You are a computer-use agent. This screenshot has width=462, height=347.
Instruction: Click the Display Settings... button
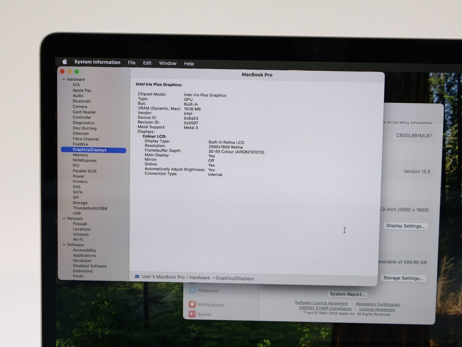pyautogui.click(x=406, y=226)
